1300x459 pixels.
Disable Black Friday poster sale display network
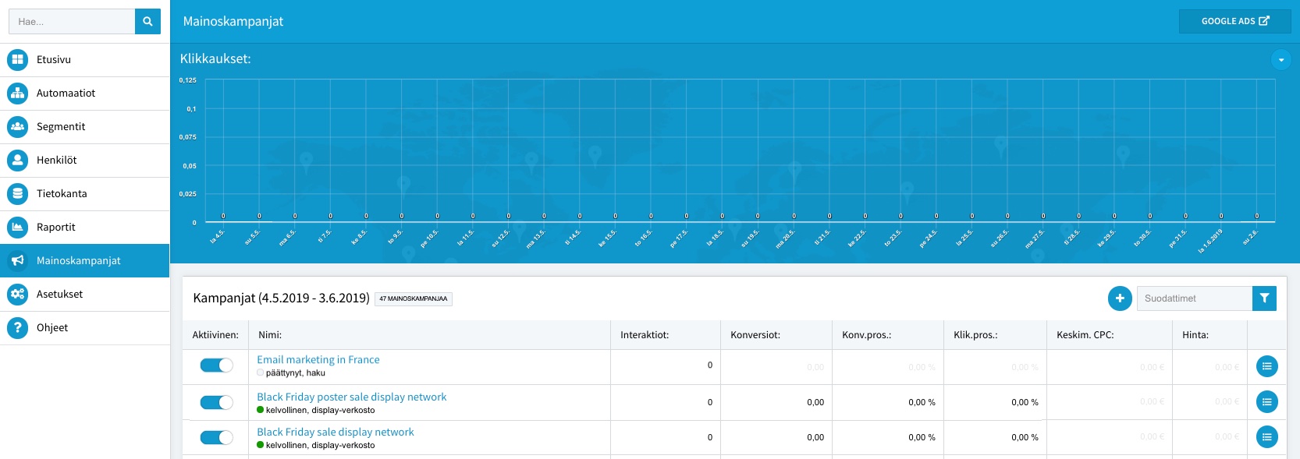pyautogui.click(x=216, y=402)
